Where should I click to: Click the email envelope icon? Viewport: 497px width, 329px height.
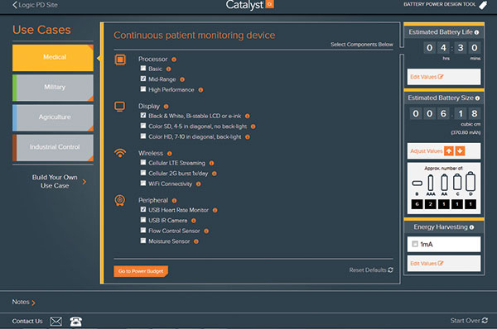[x=56, y=322]
